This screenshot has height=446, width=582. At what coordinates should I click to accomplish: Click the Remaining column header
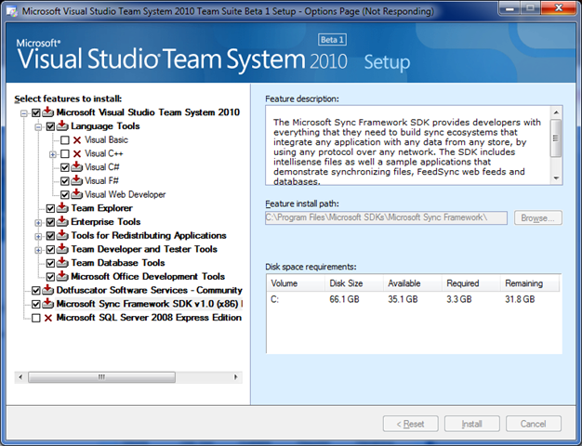point(530,283)
